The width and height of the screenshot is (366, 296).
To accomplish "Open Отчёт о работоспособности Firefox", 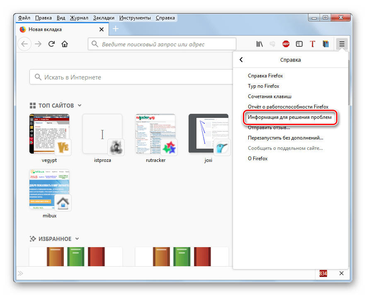I will point(291,106).
